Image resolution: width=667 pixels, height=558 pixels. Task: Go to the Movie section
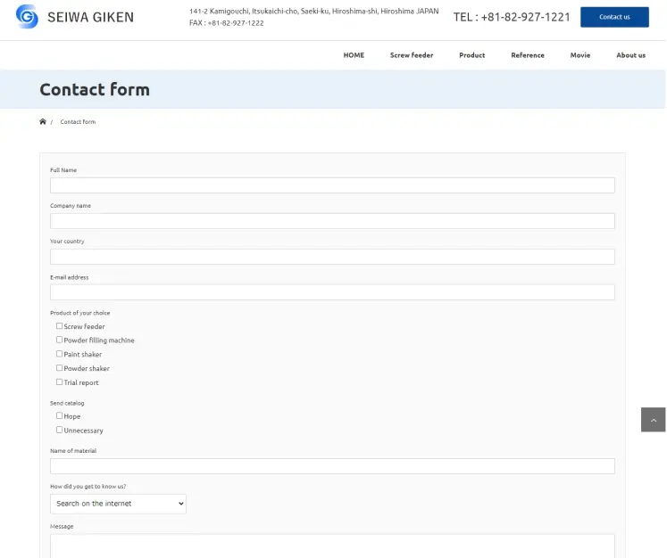point(580,55)
